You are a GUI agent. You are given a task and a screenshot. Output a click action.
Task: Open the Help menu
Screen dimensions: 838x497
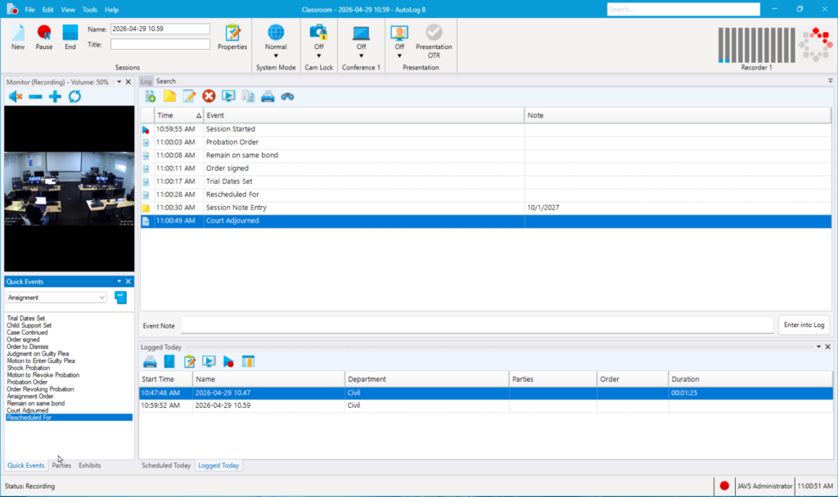(x=111, y=10)
